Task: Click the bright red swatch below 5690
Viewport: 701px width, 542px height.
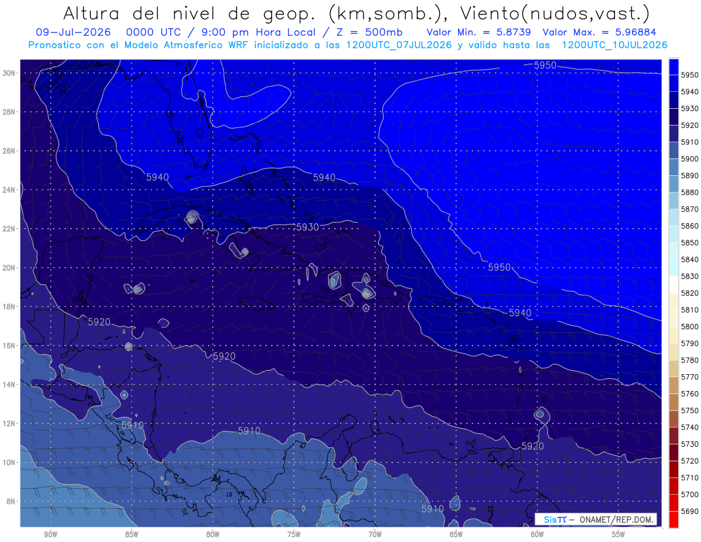Action: tap(674, 519)
